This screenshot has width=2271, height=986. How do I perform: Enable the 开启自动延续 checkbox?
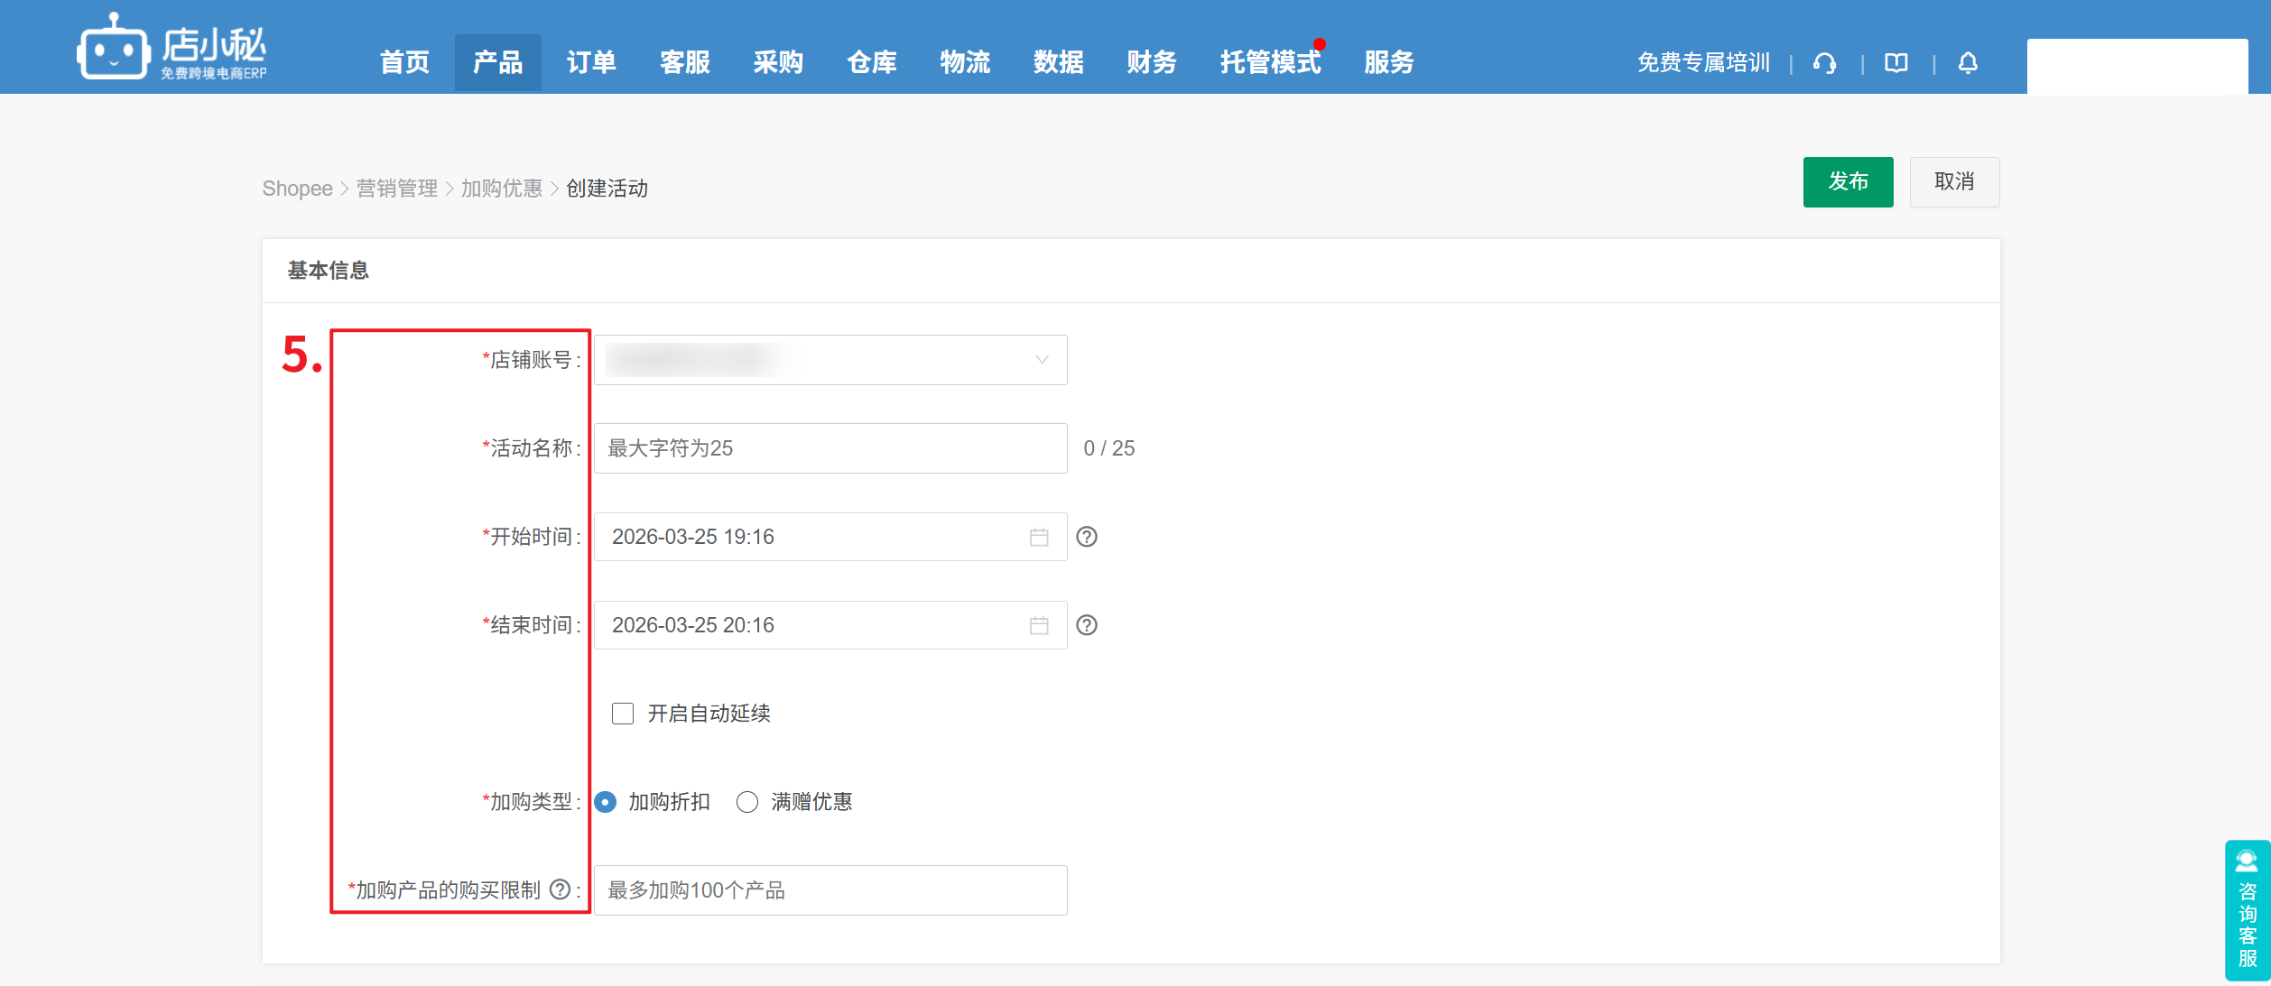coord(623,714)
